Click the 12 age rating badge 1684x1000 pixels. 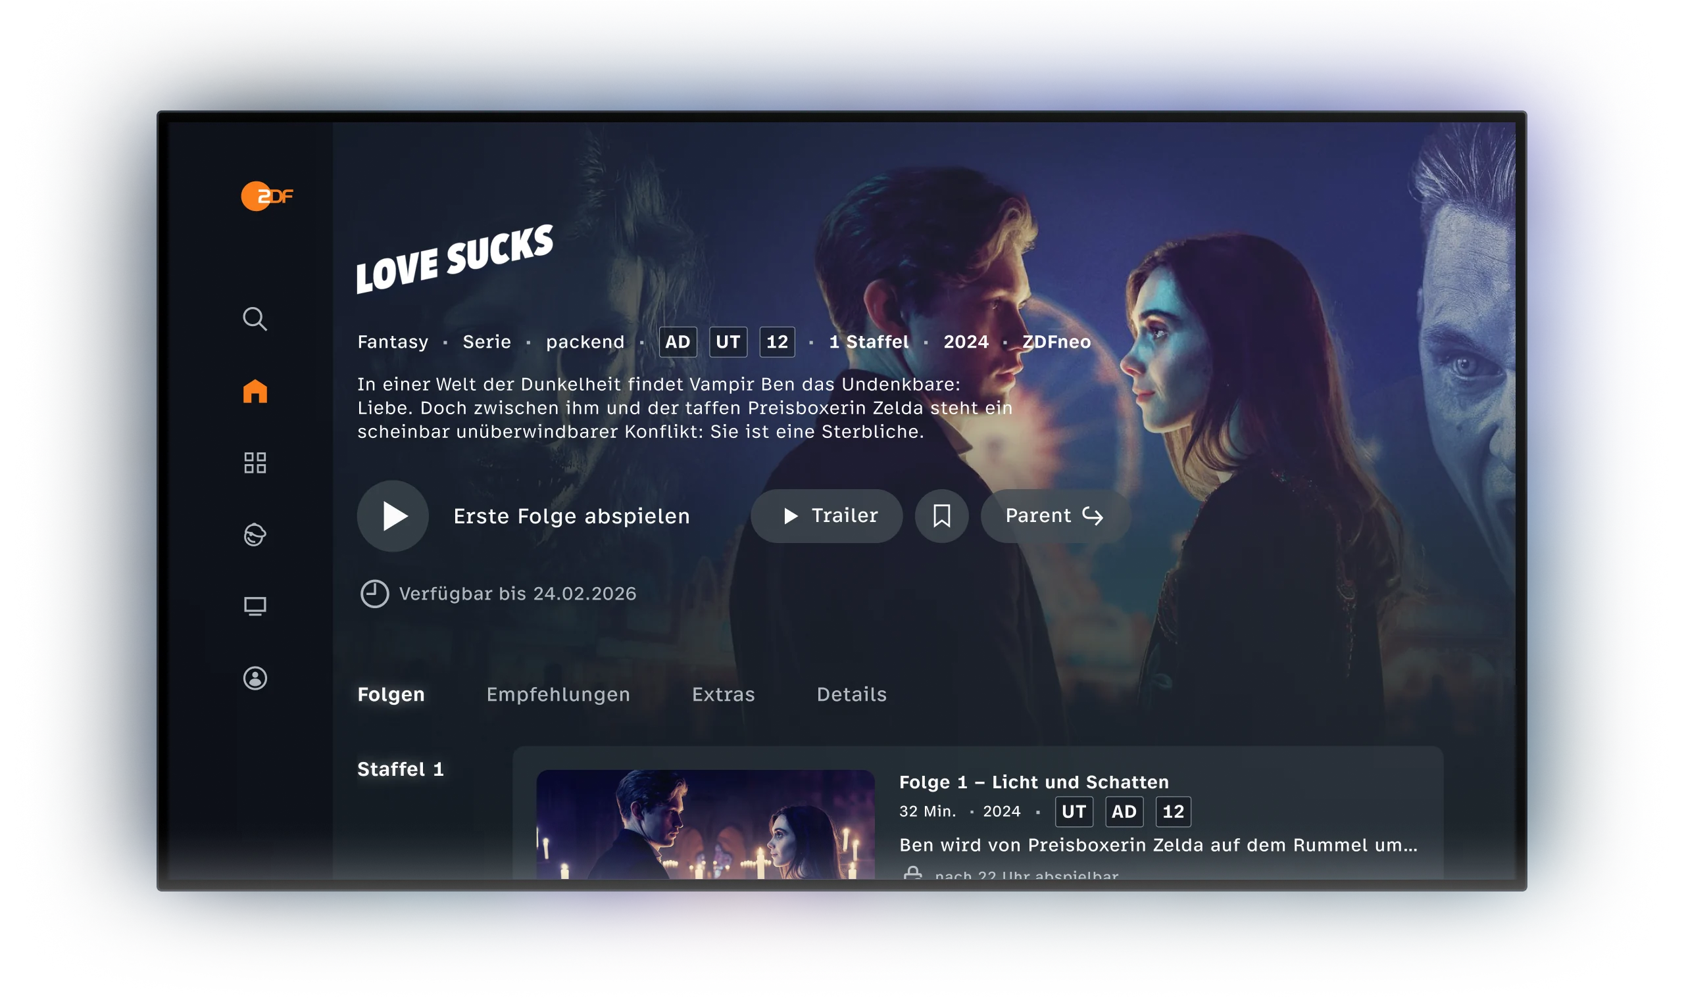point(777,342)
